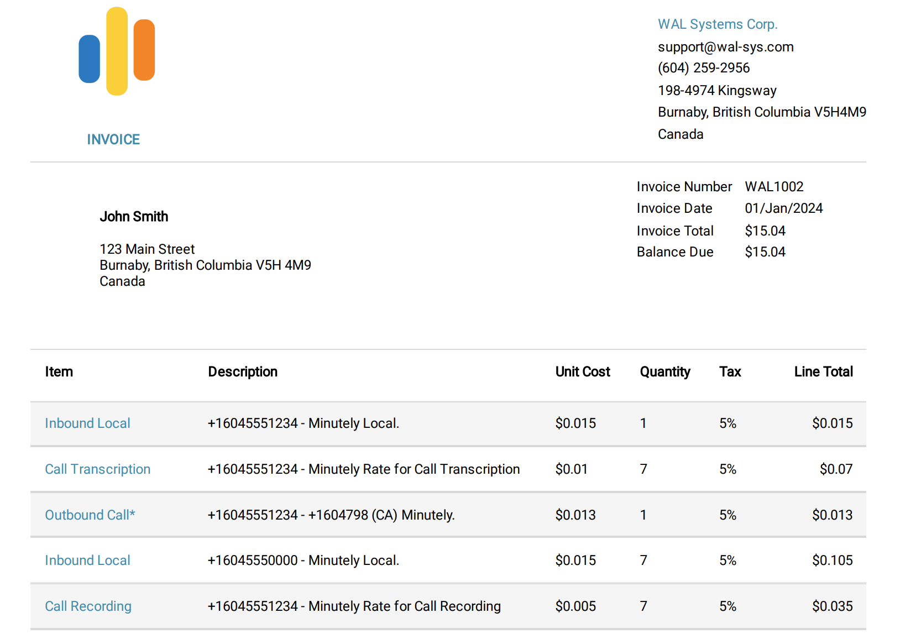Click the support@wal-sys.com email address
Screen dimensions: 900x639
(x=725, y=46)
